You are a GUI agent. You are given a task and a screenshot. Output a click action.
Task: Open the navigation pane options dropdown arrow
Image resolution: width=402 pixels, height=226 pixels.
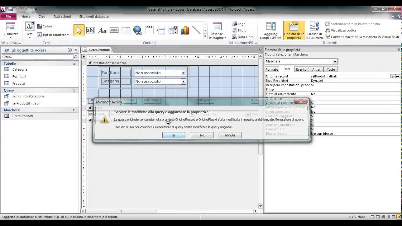tap(70, 50)
